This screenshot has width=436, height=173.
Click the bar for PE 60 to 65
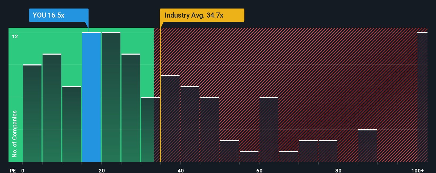(x=269, y=129)
